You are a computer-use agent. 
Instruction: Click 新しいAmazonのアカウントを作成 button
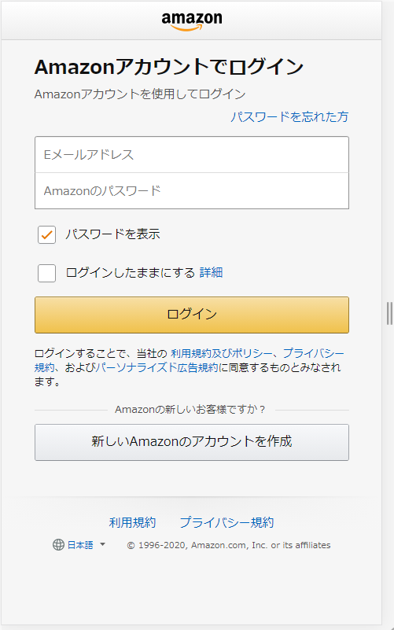click(x=192, y=442)
